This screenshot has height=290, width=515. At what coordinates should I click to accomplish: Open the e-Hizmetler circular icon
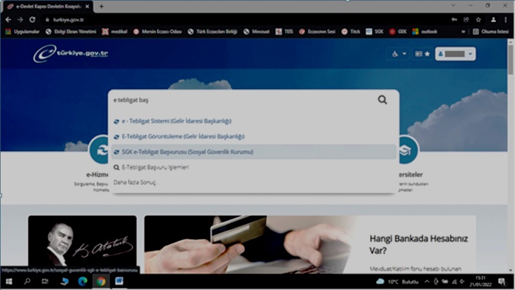coord(100,149)
